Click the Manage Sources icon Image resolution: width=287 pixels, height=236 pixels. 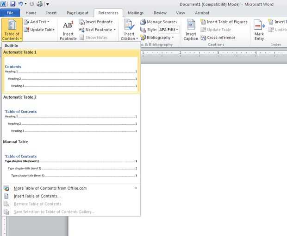(x=143, y=22)
